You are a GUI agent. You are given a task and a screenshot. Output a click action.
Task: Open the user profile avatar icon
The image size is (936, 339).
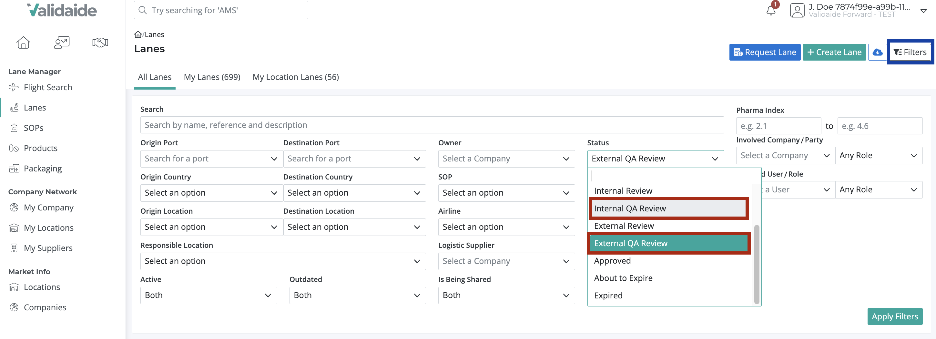point(797,10)
